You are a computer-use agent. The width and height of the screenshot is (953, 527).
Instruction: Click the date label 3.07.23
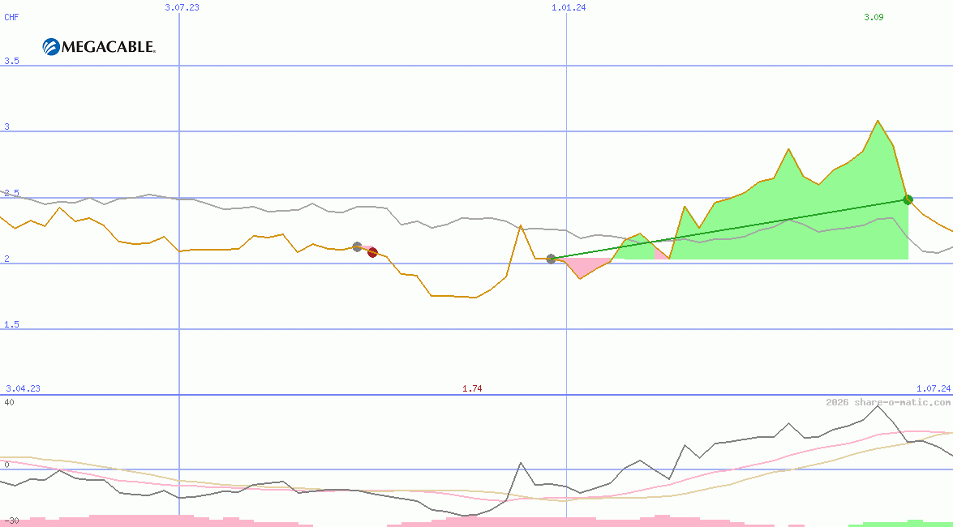[x=180, y=7]
